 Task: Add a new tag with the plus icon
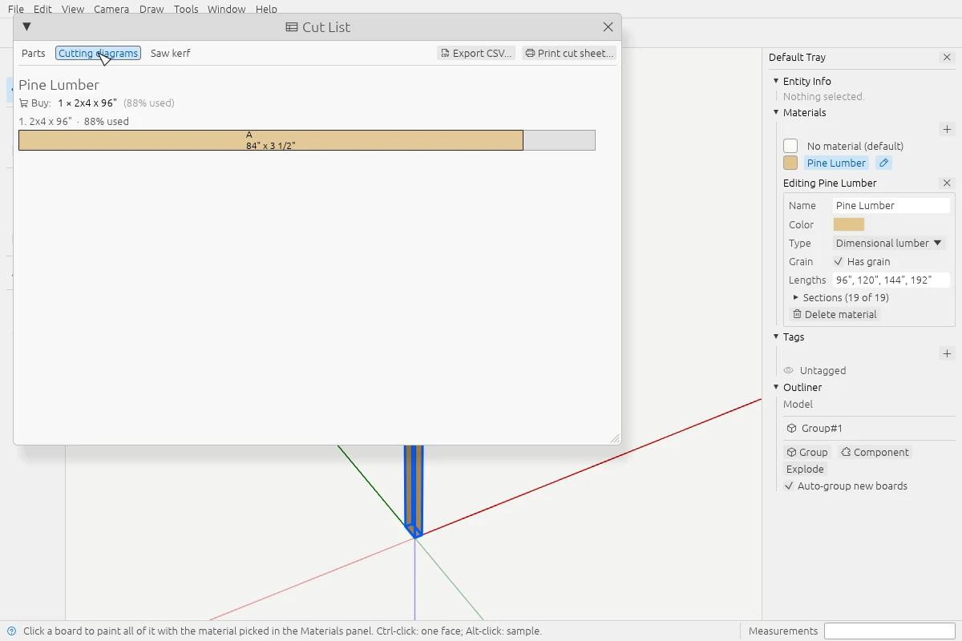(947, 353)
